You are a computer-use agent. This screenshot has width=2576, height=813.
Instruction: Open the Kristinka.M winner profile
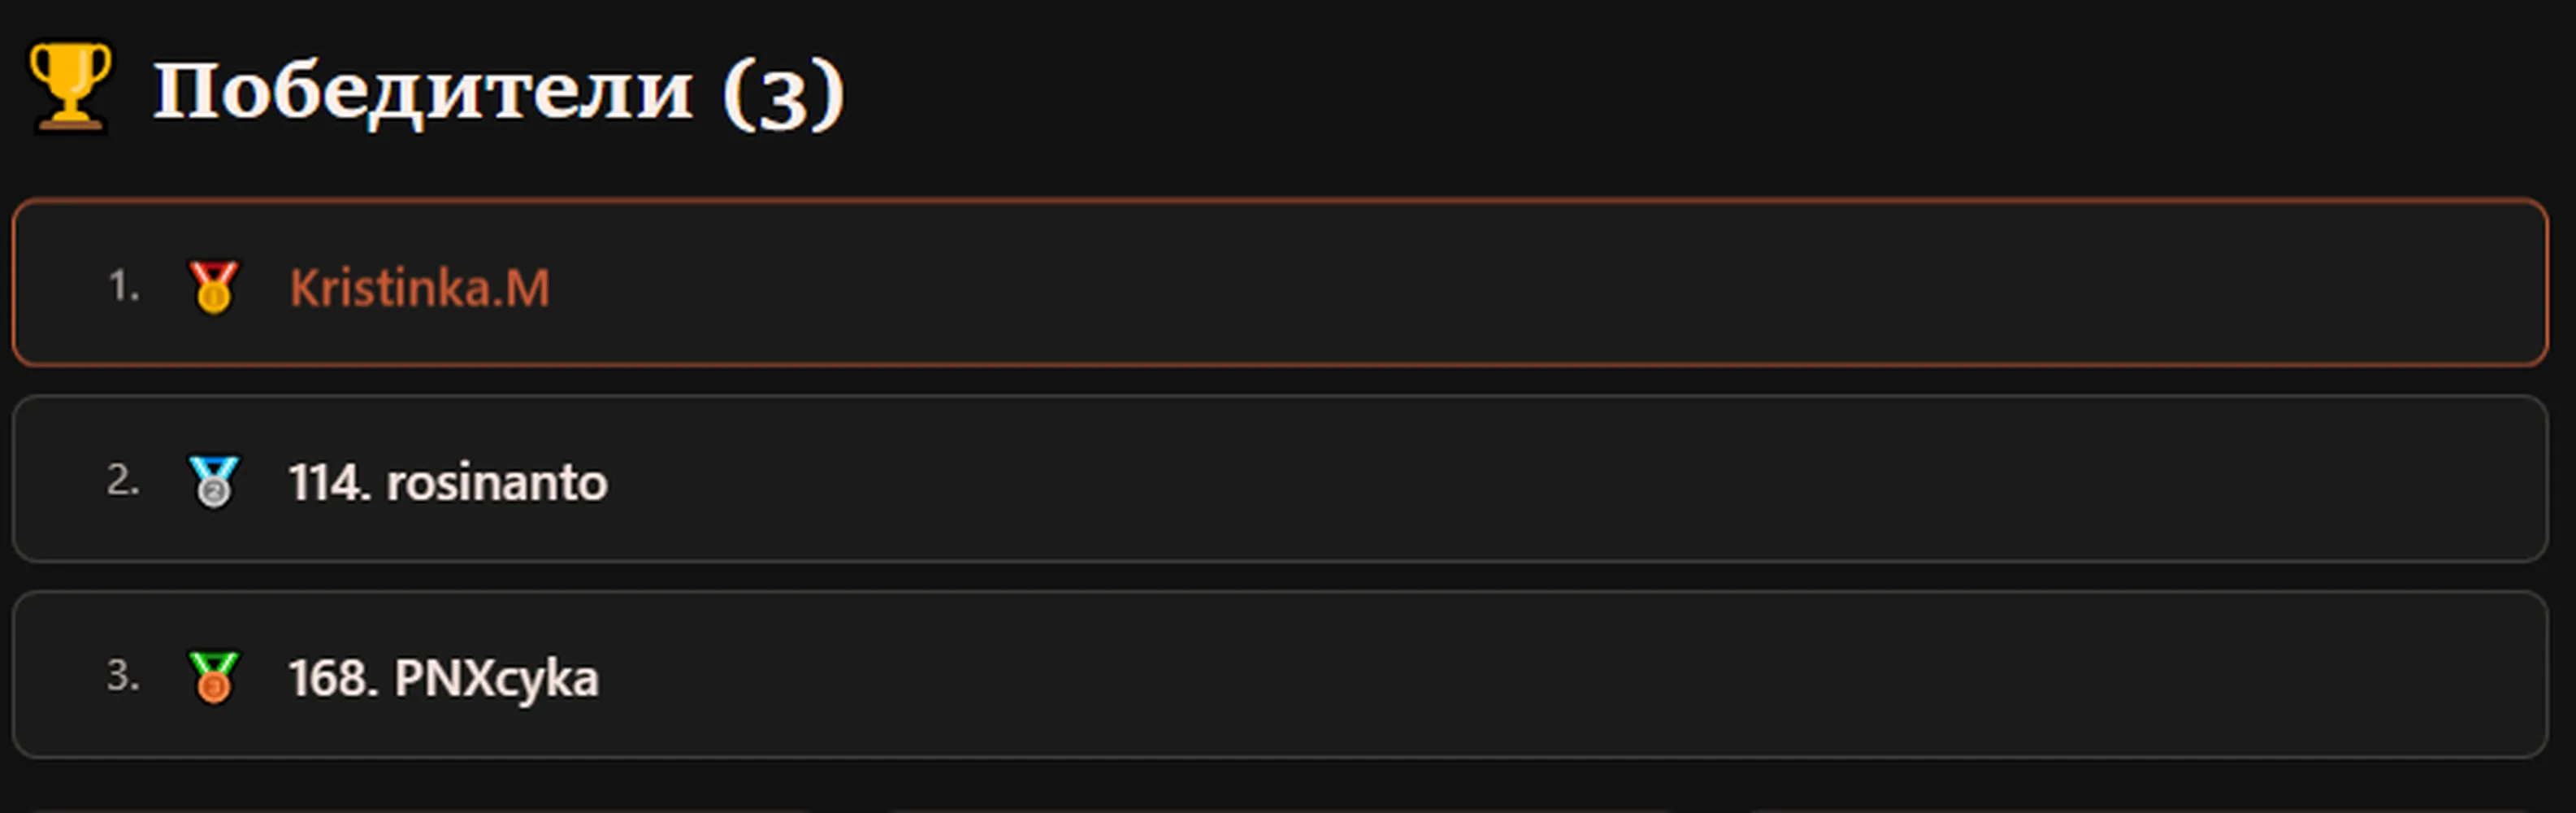click(420, 288)
